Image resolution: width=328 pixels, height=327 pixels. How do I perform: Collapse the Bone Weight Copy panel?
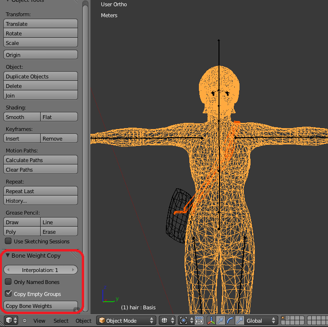(x=8, y=255)
